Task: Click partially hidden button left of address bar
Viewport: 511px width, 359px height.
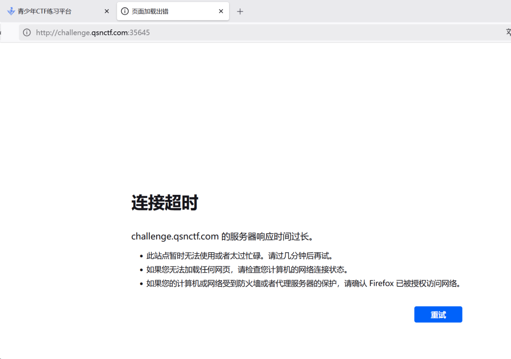Action: pyautogui.click(x=1, y=32)
